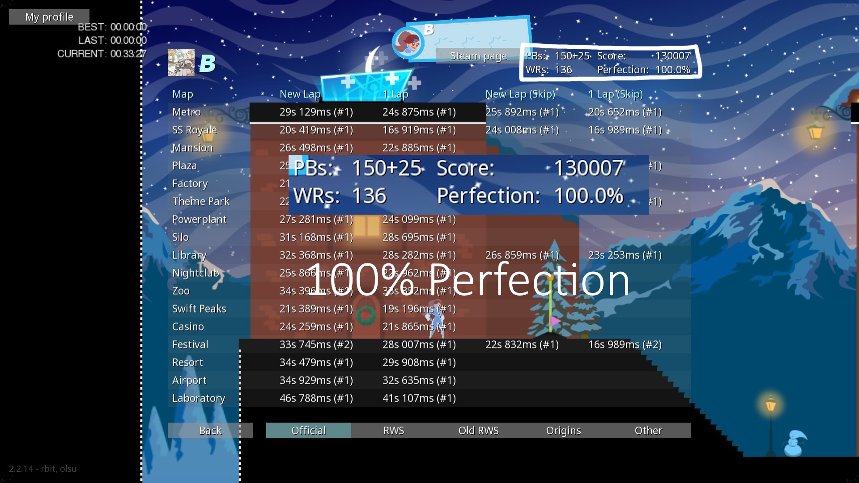Select the Festival map row
This screenshot has width=859, height=483.
coord(190,344)
